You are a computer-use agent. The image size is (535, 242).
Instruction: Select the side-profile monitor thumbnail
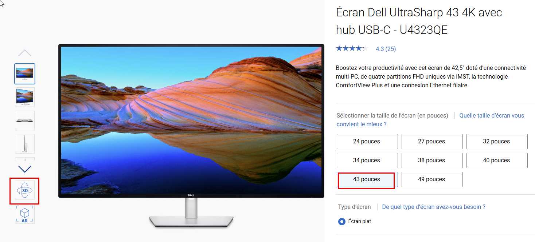25,144
